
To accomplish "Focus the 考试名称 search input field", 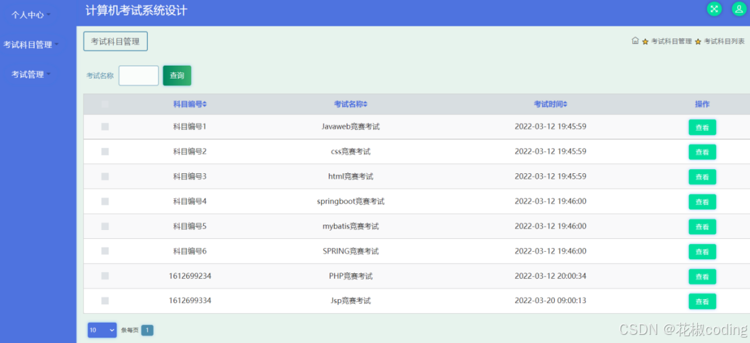I will tap(139, 76).
